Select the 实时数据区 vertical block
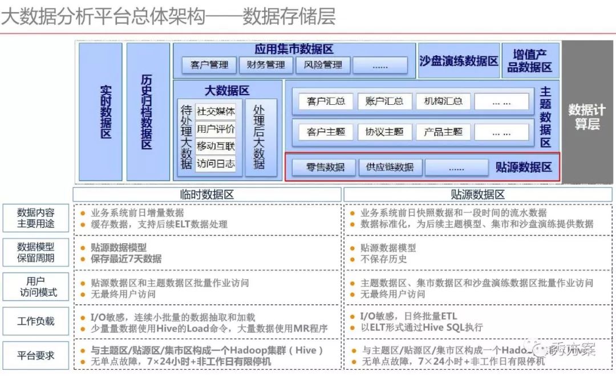 click(100, 112)
